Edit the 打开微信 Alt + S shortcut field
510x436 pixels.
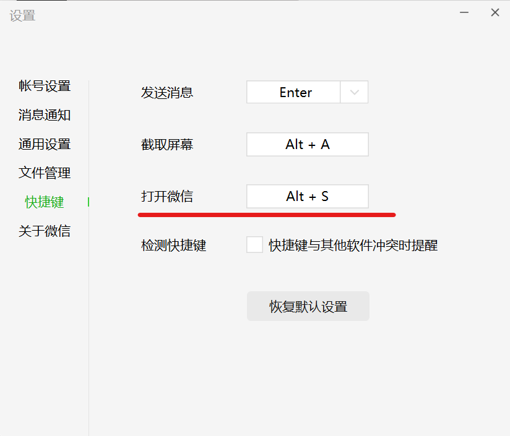(x=308, y=196)
